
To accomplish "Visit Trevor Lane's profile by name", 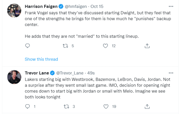I will pyautogui.click(x=37, y=73).
